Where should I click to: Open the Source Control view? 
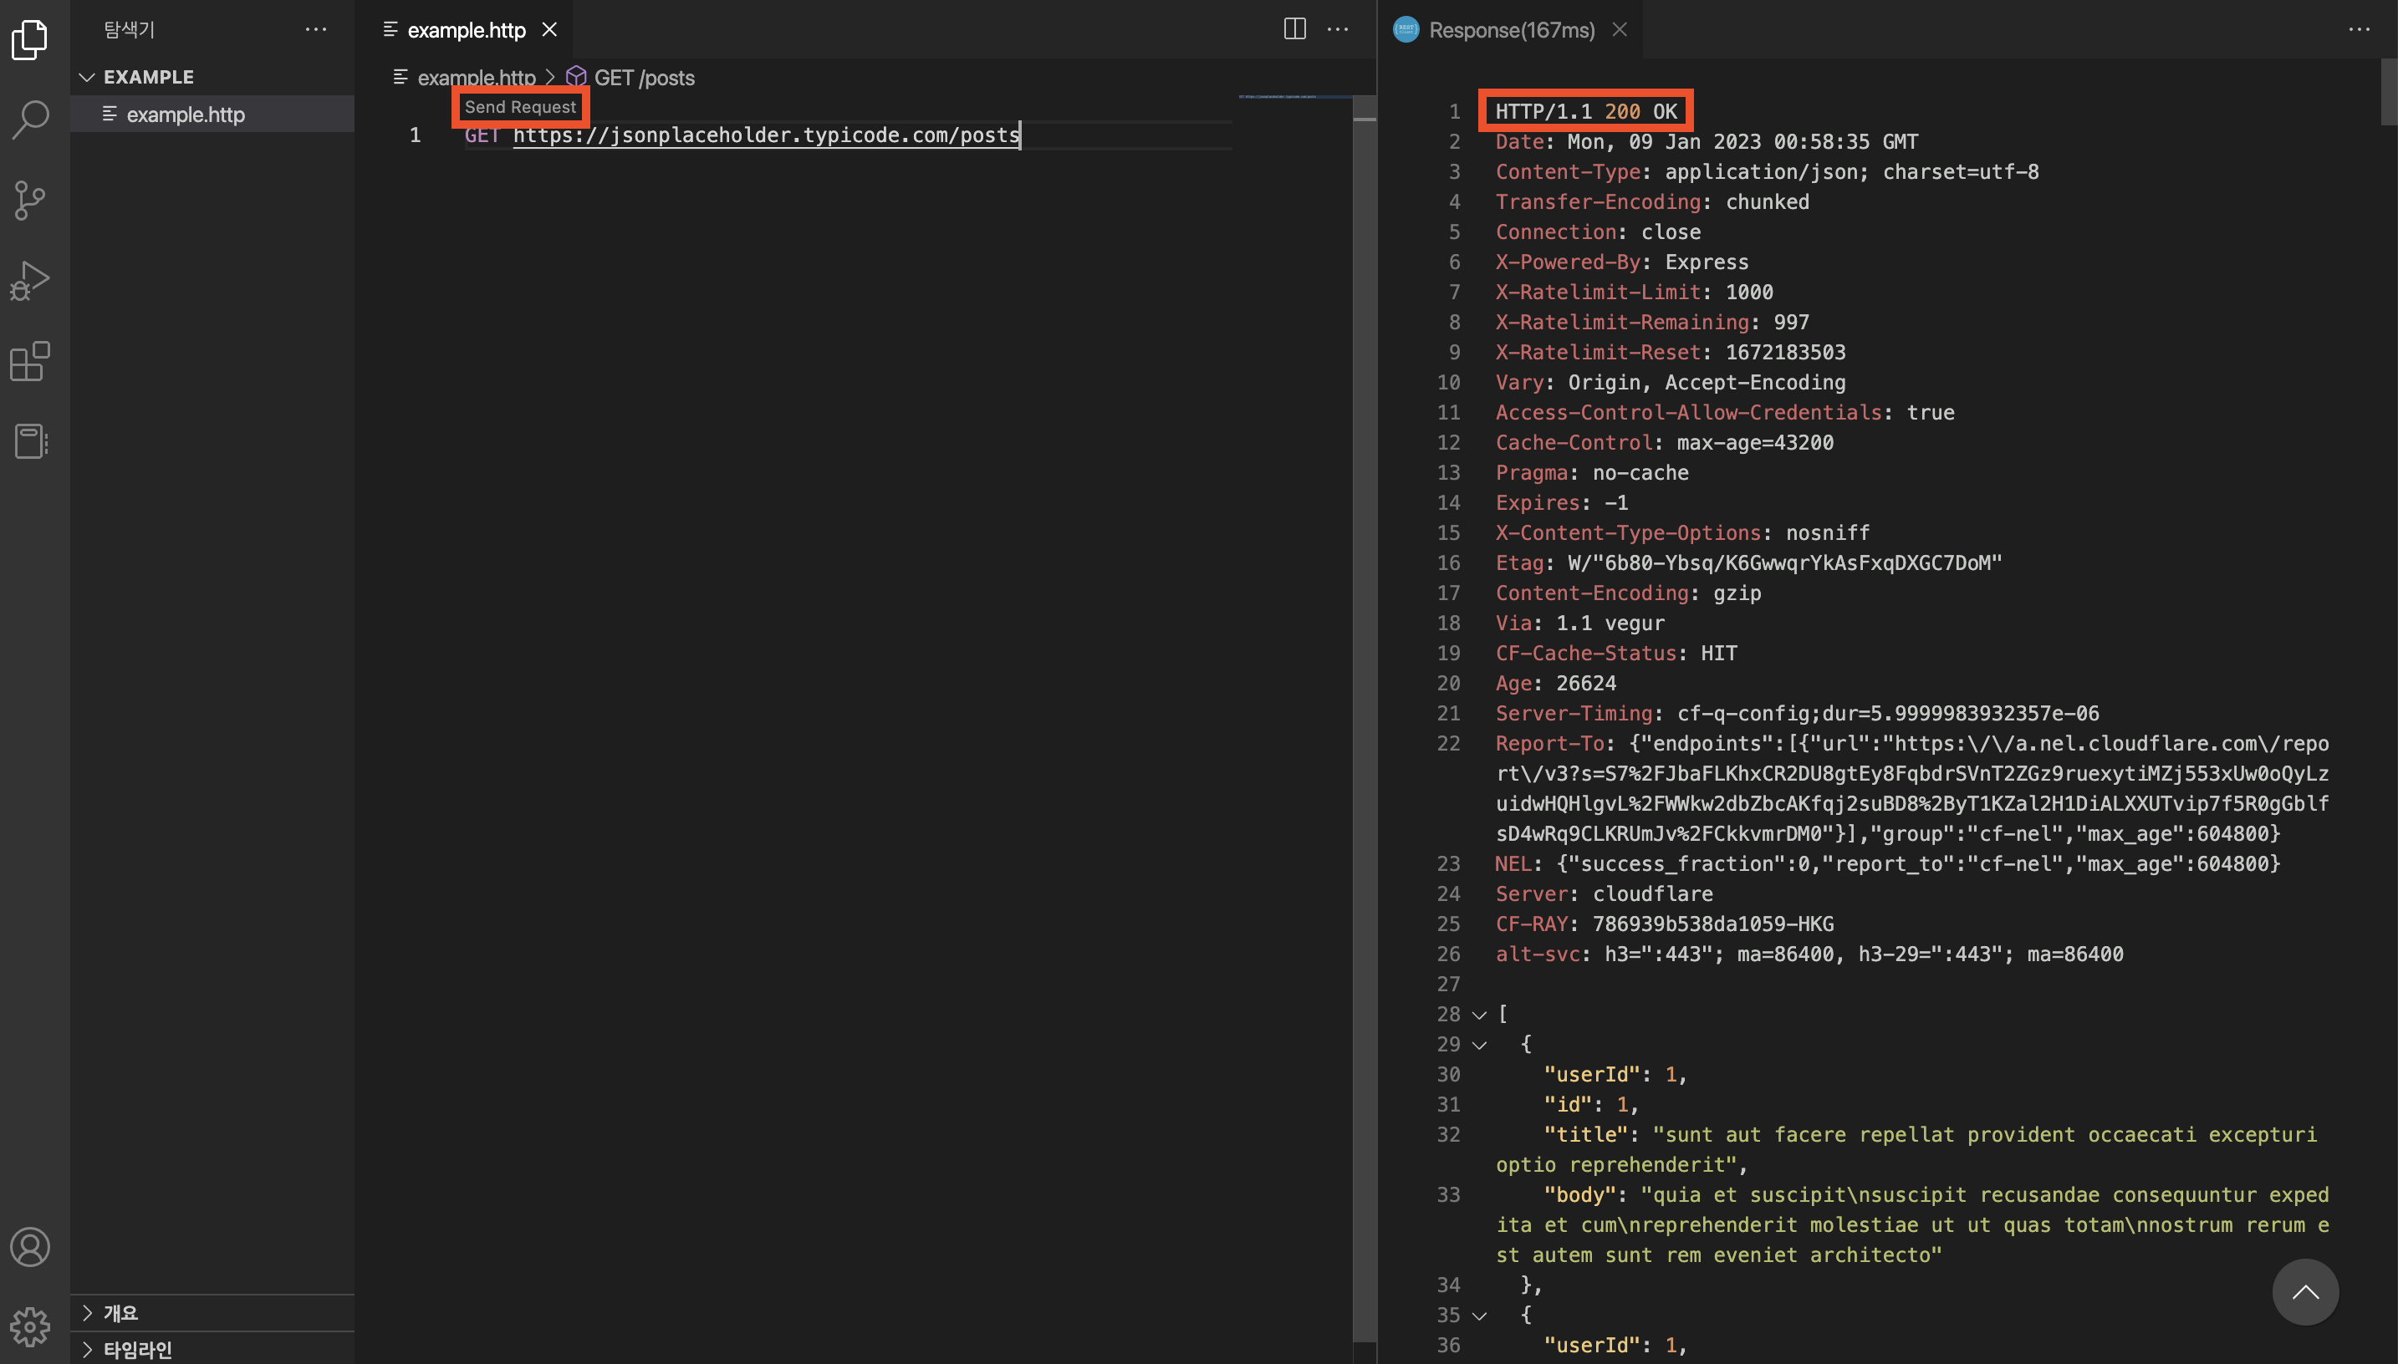coord(30,201)
